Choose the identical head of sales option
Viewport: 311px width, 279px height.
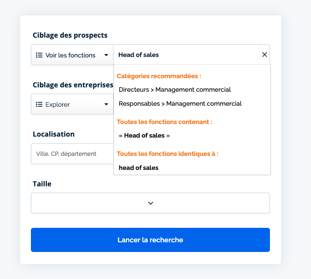coord(139,168)
